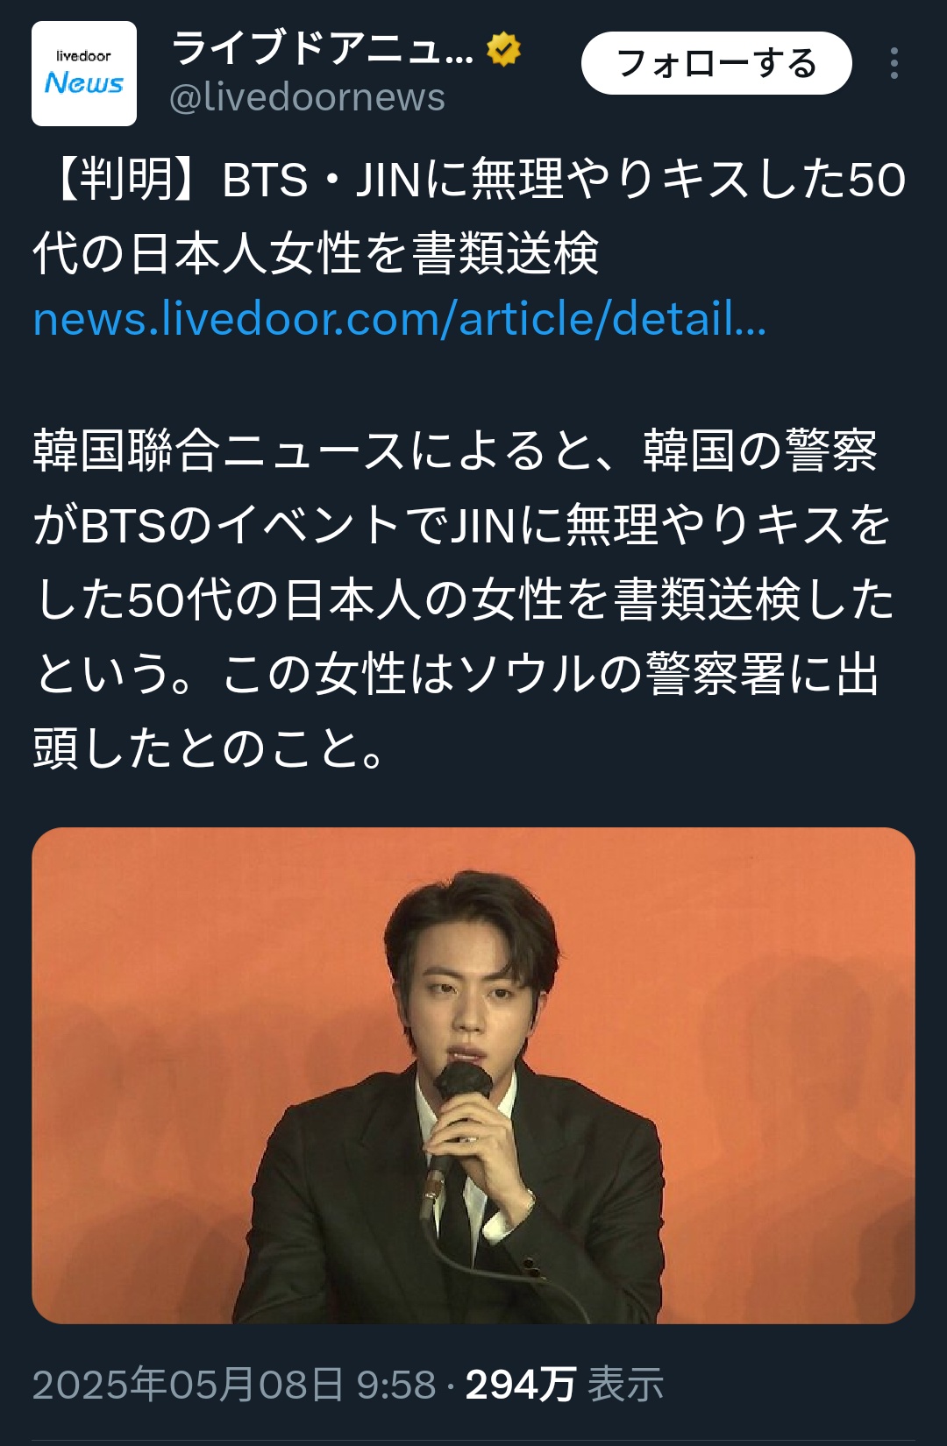Viewport: 947px width, 1446px height.
Task: Open the news.livedoor.com article link
Action: (400, 319)
